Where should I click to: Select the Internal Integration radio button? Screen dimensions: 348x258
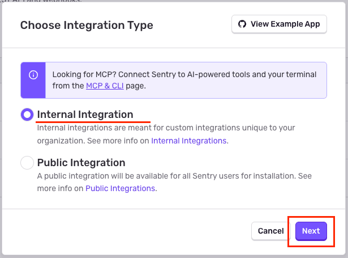point(27,115)
